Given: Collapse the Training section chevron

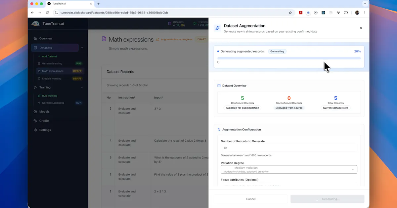Looking at the screenshot, I should (82, 87).
